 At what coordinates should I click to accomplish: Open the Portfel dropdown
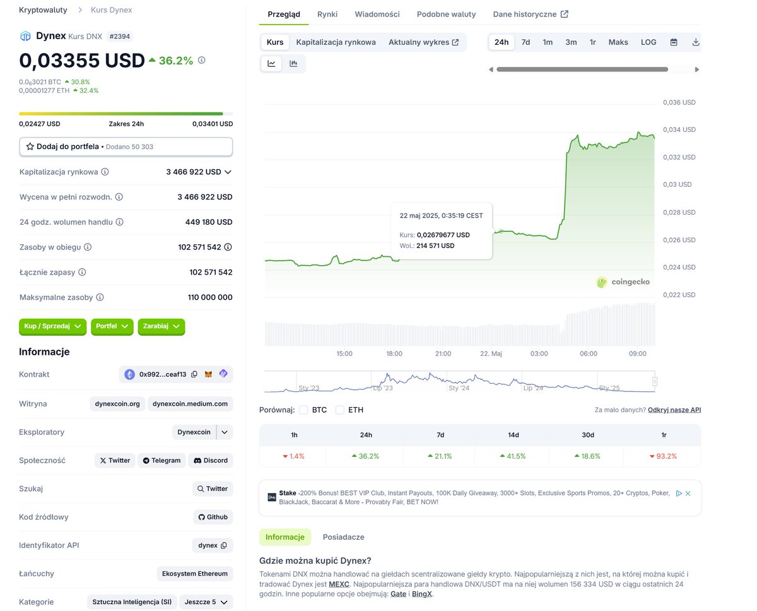pos(112,326)
